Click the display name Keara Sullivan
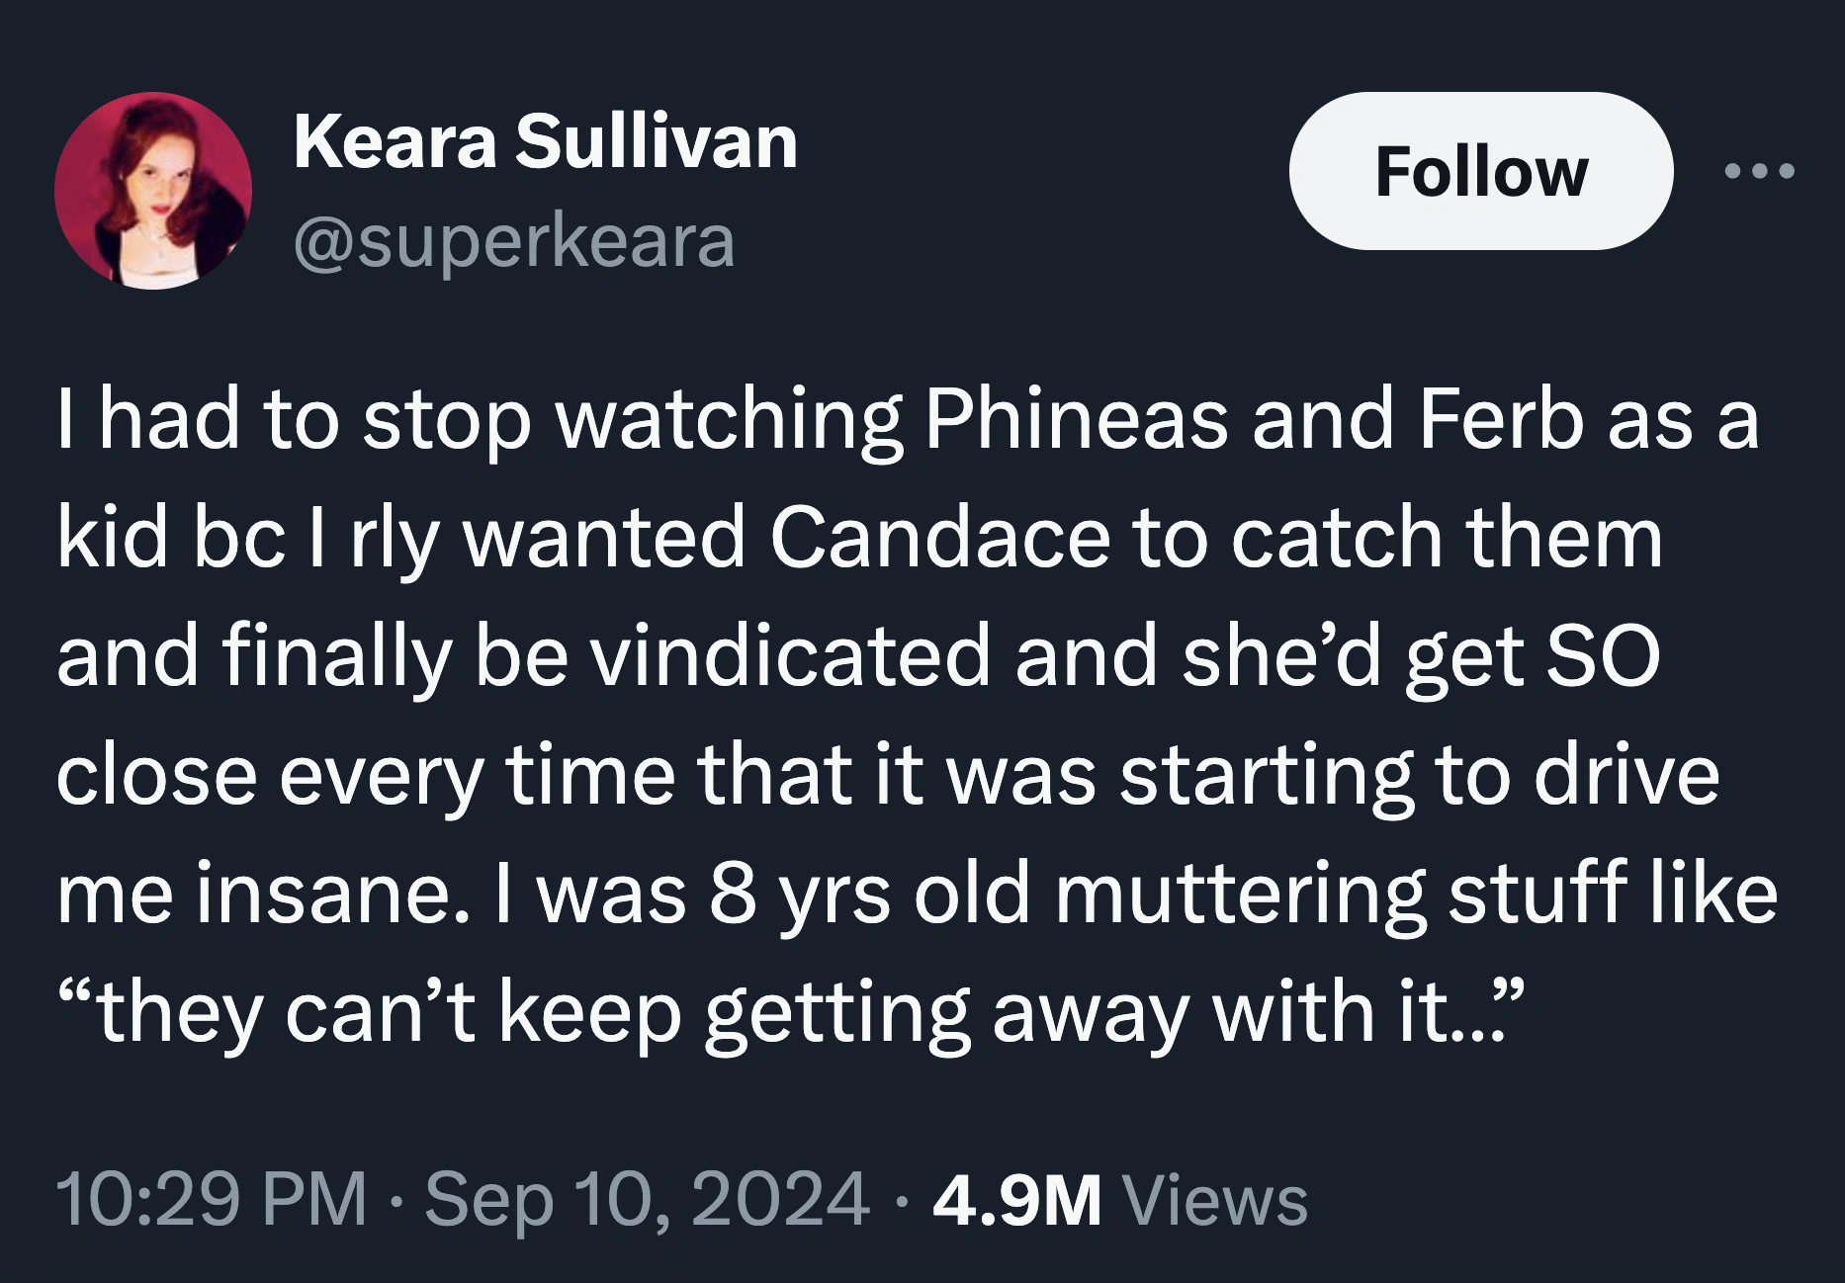 tap(548, 140)
